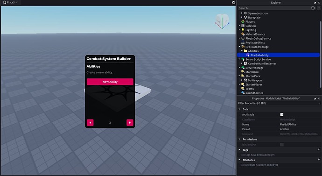Open viewport settings gear icon
This screenshot has width=322, height=176.
coord(233,2)
